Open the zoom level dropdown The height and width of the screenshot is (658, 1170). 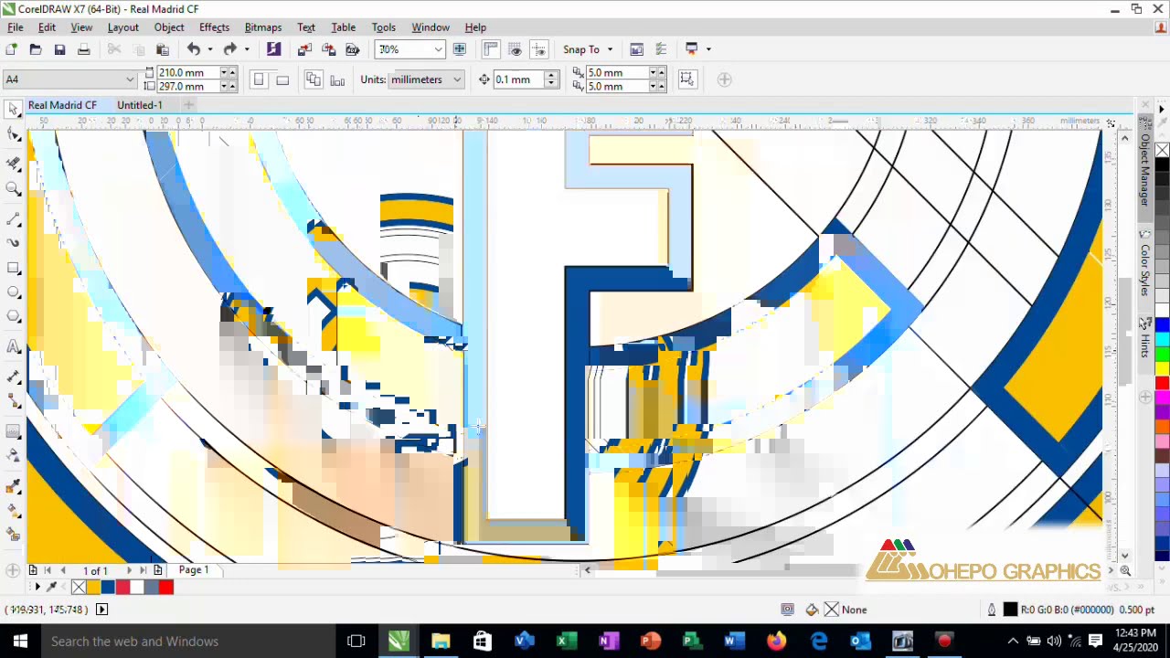click(439, 49)
